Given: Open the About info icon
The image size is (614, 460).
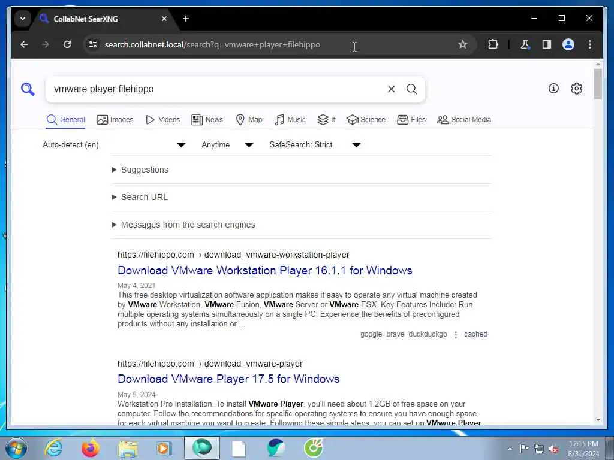Looking at the screenshot, I should [x=553, y=89].
